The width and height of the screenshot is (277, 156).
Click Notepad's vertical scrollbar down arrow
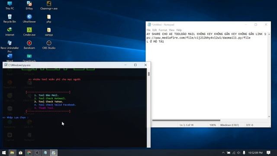[x=269, y=117]
